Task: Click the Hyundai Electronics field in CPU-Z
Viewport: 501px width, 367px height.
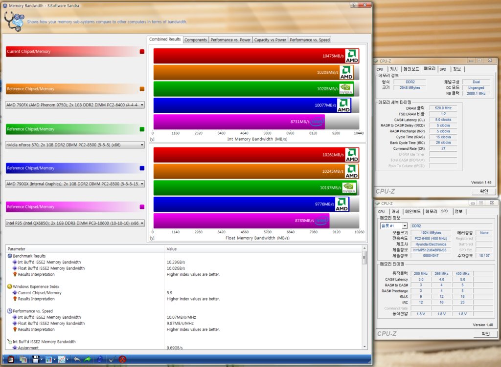Action: coord(431,245)
